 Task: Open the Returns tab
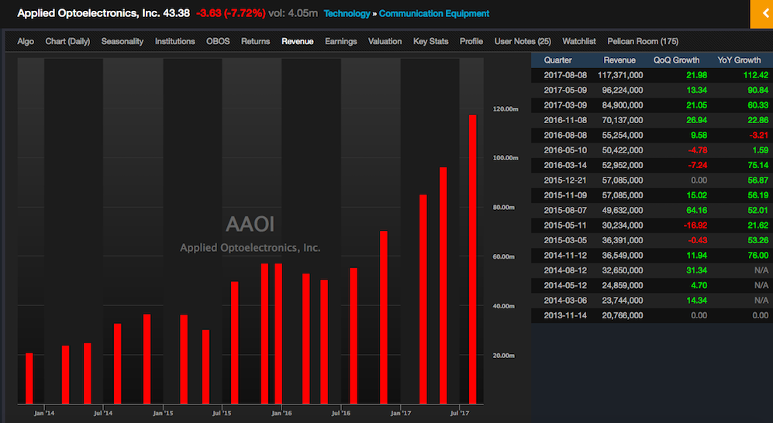click(255, 41)
